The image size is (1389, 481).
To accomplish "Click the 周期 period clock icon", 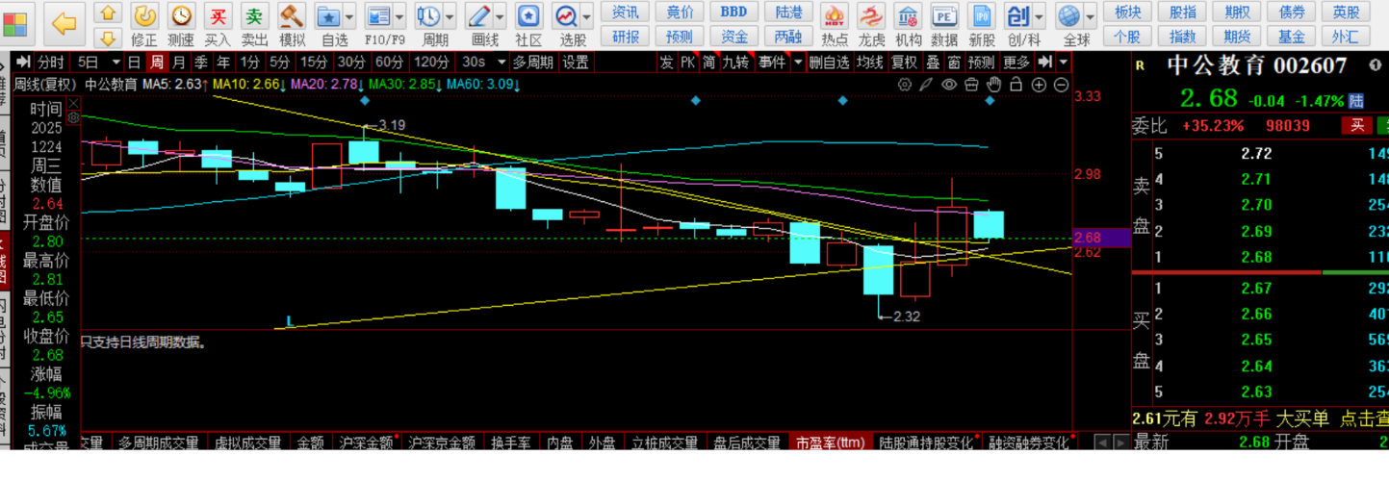I will coord(429,16).
